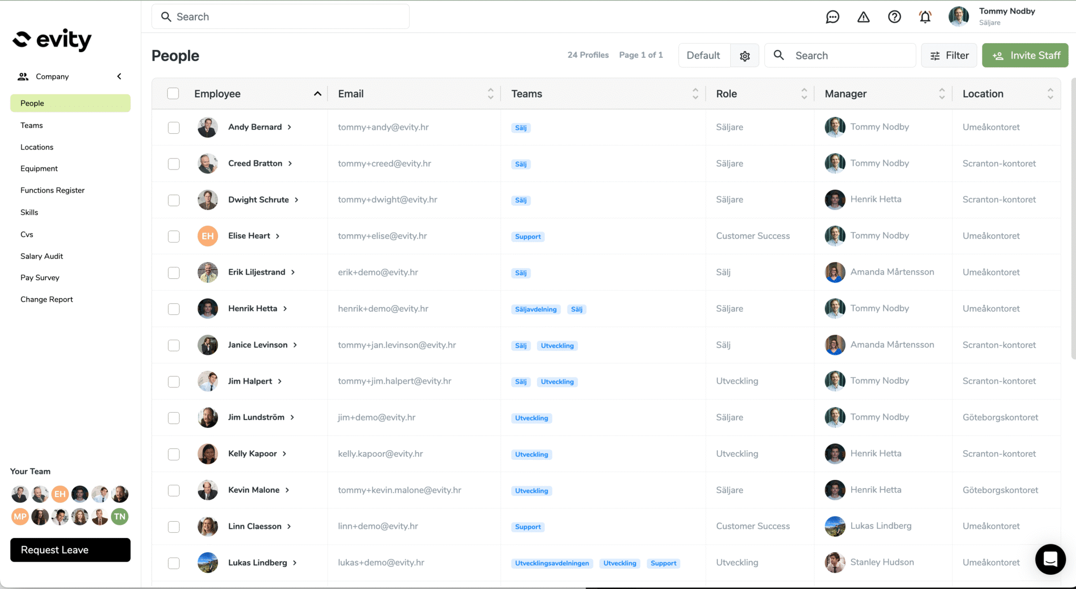Open the help question mark icon

[x=894, y=17]
